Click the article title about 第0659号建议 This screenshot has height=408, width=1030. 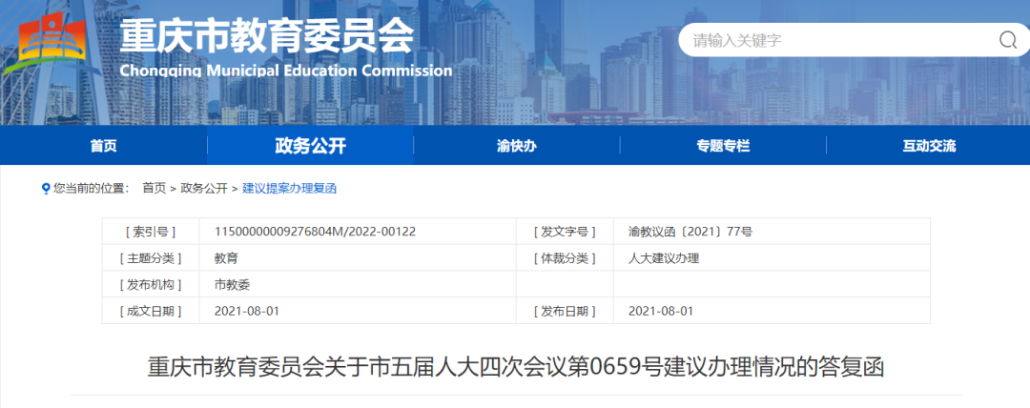(x=516, y=367)
